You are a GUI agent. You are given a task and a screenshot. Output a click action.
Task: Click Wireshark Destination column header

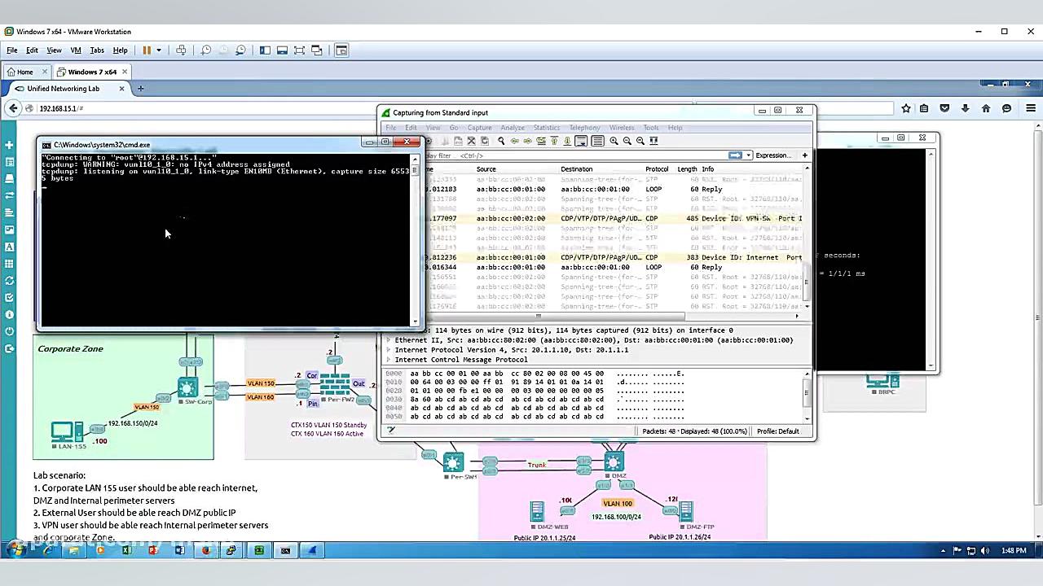(x=576, y=169)
